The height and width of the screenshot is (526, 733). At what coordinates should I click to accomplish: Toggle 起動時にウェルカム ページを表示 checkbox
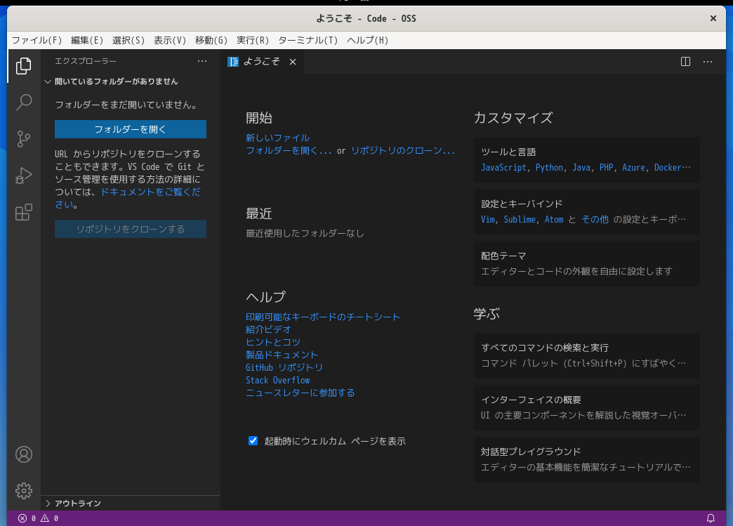[253, 440]
